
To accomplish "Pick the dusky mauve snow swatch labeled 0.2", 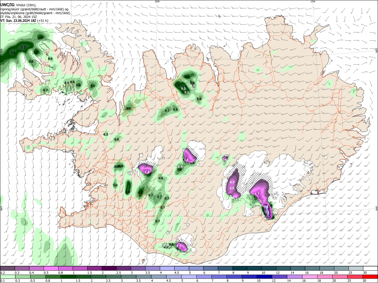I will (7, 269).
